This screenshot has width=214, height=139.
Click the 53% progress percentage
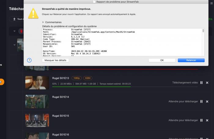point(54,84)
